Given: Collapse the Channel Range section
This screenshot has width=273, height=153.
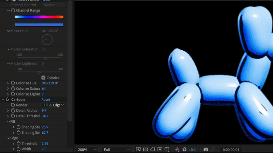Looking at the screenshot, I should [8, 11].
